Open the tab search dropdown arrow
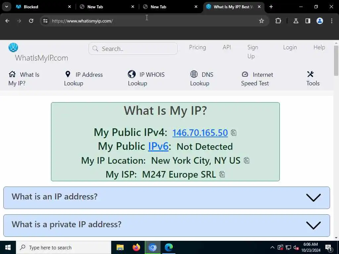Screen dimensions: 339x254 pyautogui.click(x=7, y=7)
